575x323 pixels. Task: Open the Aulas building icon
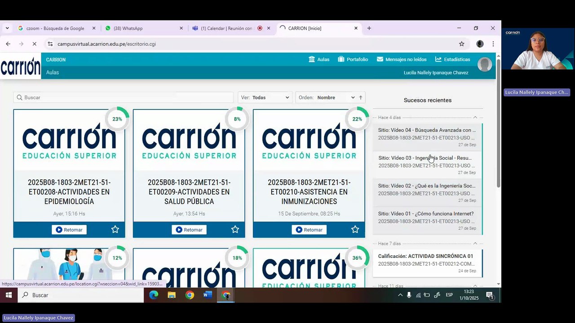point(312,59)
